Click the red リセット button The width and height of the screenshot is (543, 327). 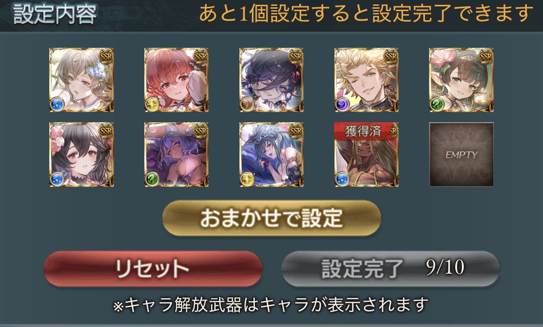[x=153, y=269]
